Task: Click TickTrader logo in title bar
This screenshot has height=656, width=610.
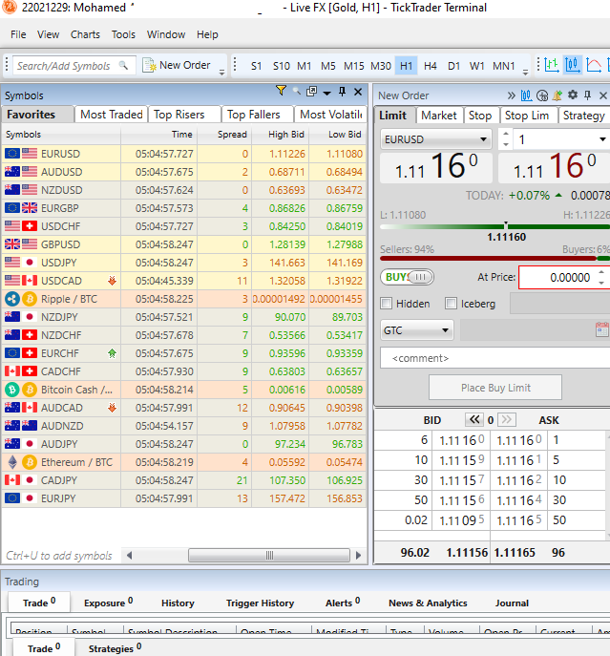Action: coord(9,7)
